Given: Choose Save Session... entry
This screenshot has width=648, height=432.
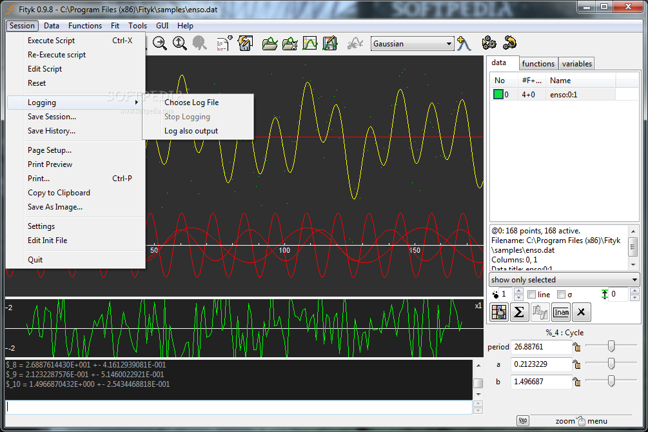Looking at the screenshot, I should click(75, 117).
